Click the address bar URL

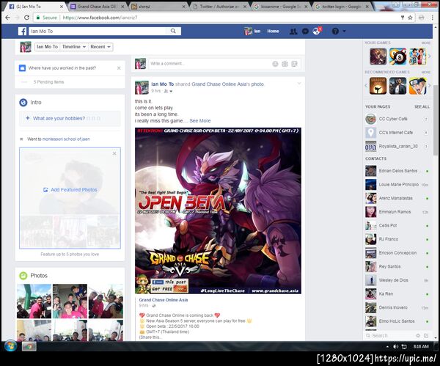tap(100, 18)
